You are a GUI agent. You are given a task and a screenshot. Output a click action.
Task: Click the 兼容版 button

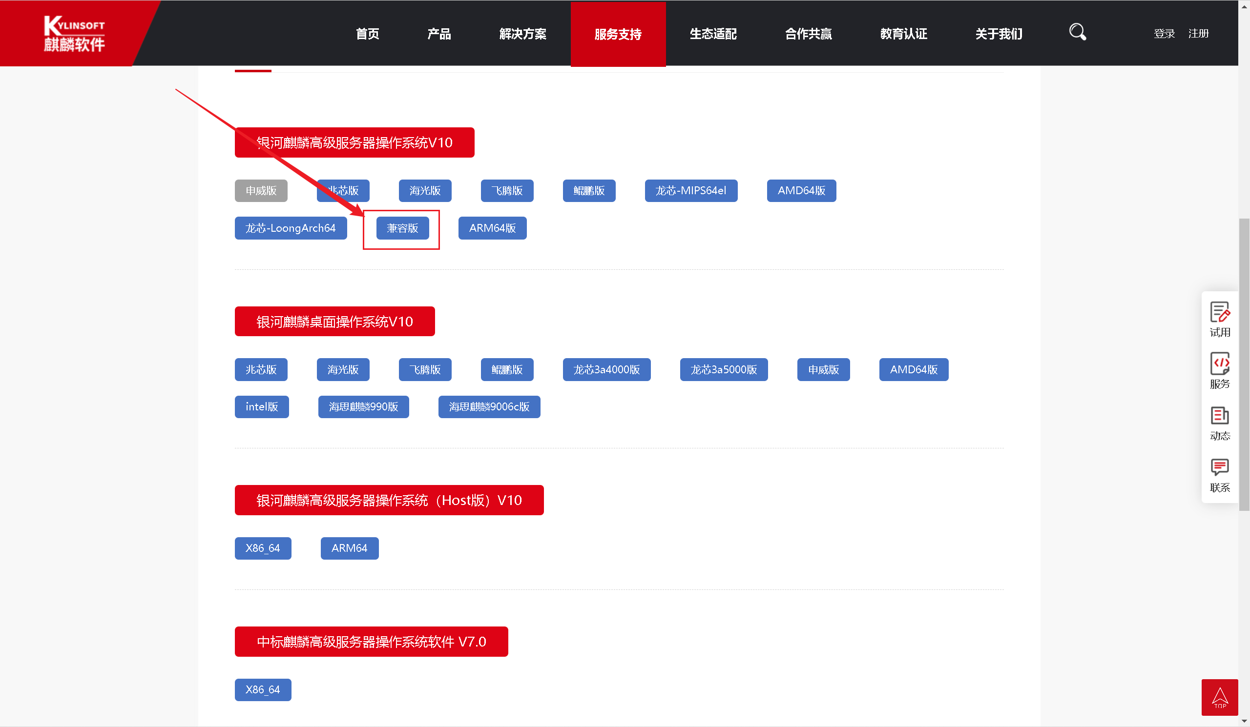403,228
